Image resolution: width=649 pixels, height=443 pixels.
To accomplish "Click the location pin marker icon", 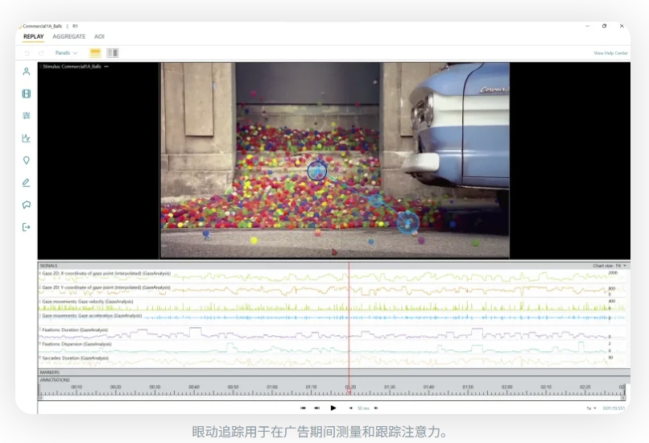I will click(27, 160).
